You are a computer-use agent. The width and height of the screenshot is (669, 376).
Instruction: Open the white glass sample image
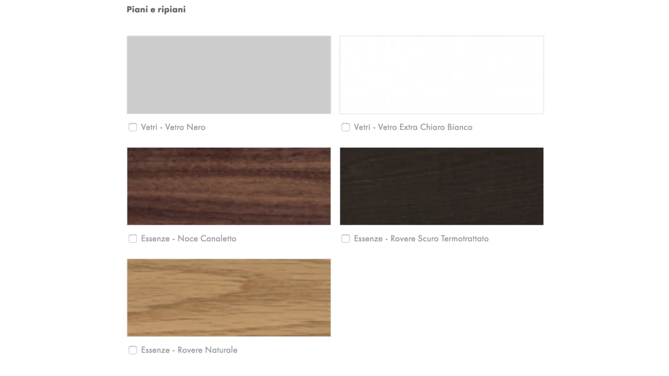(441, 75)
